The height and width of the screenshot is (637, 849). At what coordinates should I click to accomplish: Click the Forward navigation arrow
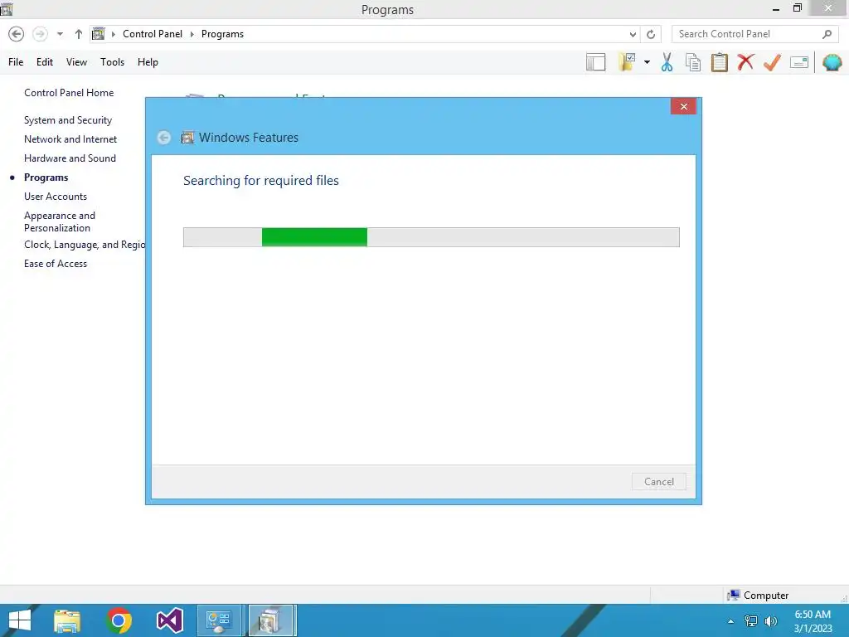click(x=40, y=34)
